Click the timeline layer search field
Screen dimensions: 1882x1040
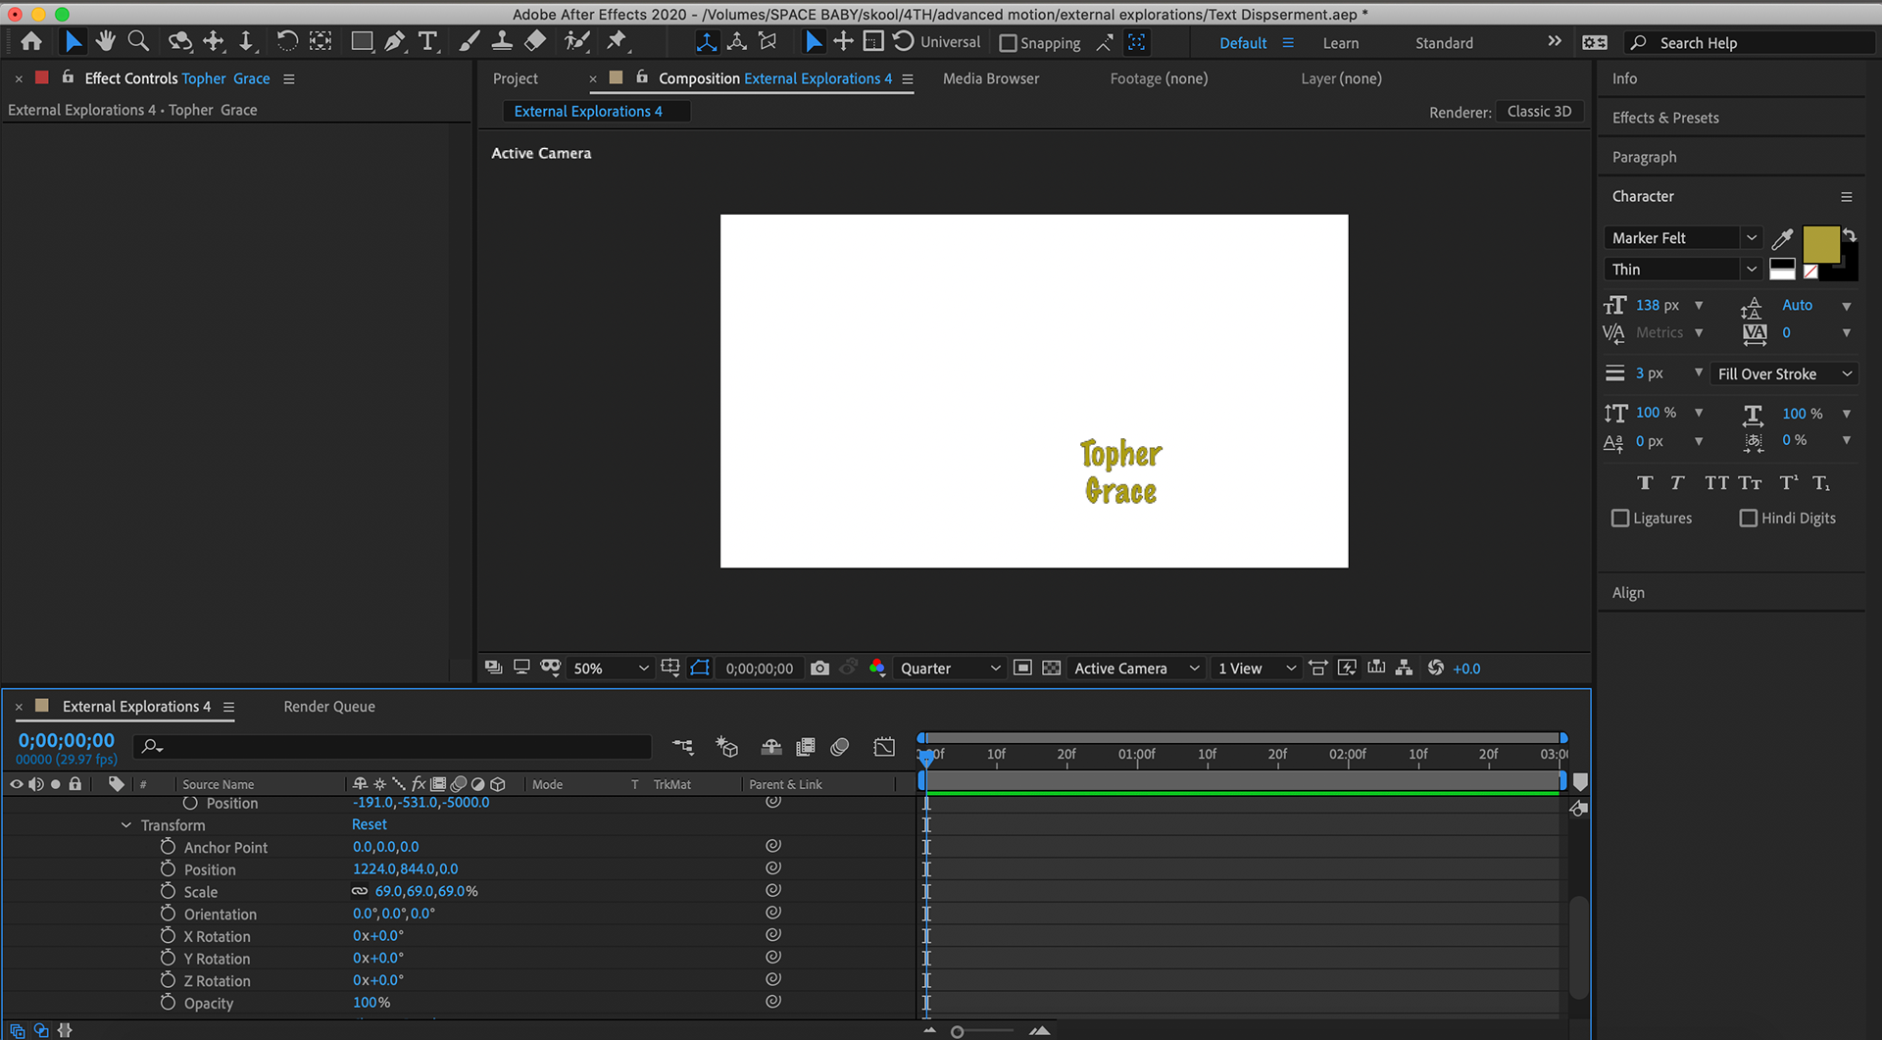click(x=392, y=747)
